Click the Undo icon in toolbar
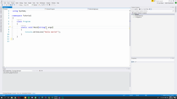Image resolution: width=177 pixels, height=99 pixels. pyautogui.click(x=14, y=5)
